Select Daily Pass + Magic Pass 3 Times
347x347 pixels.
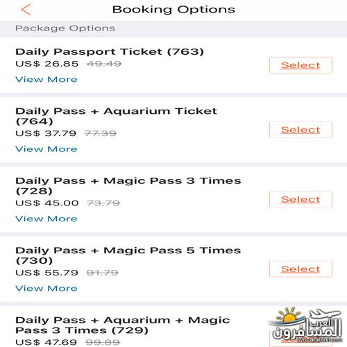[301, 199]
